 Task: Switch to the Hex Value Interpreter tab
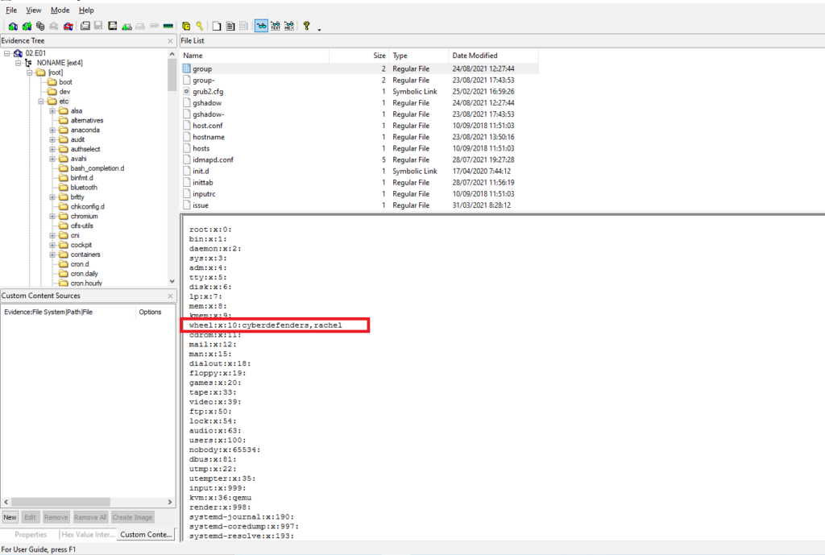point(87,534)
